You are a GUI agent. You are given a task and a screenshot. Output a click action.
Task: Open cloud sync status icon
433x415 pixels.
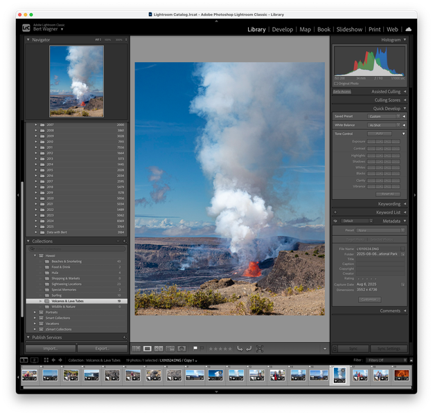coord(409,29)
